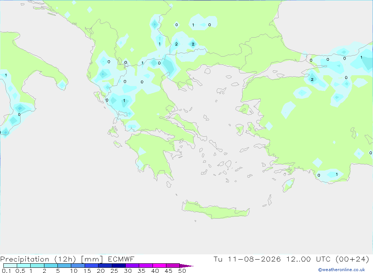Click the Precipitation (12h) title text
This screenshot has width=373, height=273.
point(38,259)
